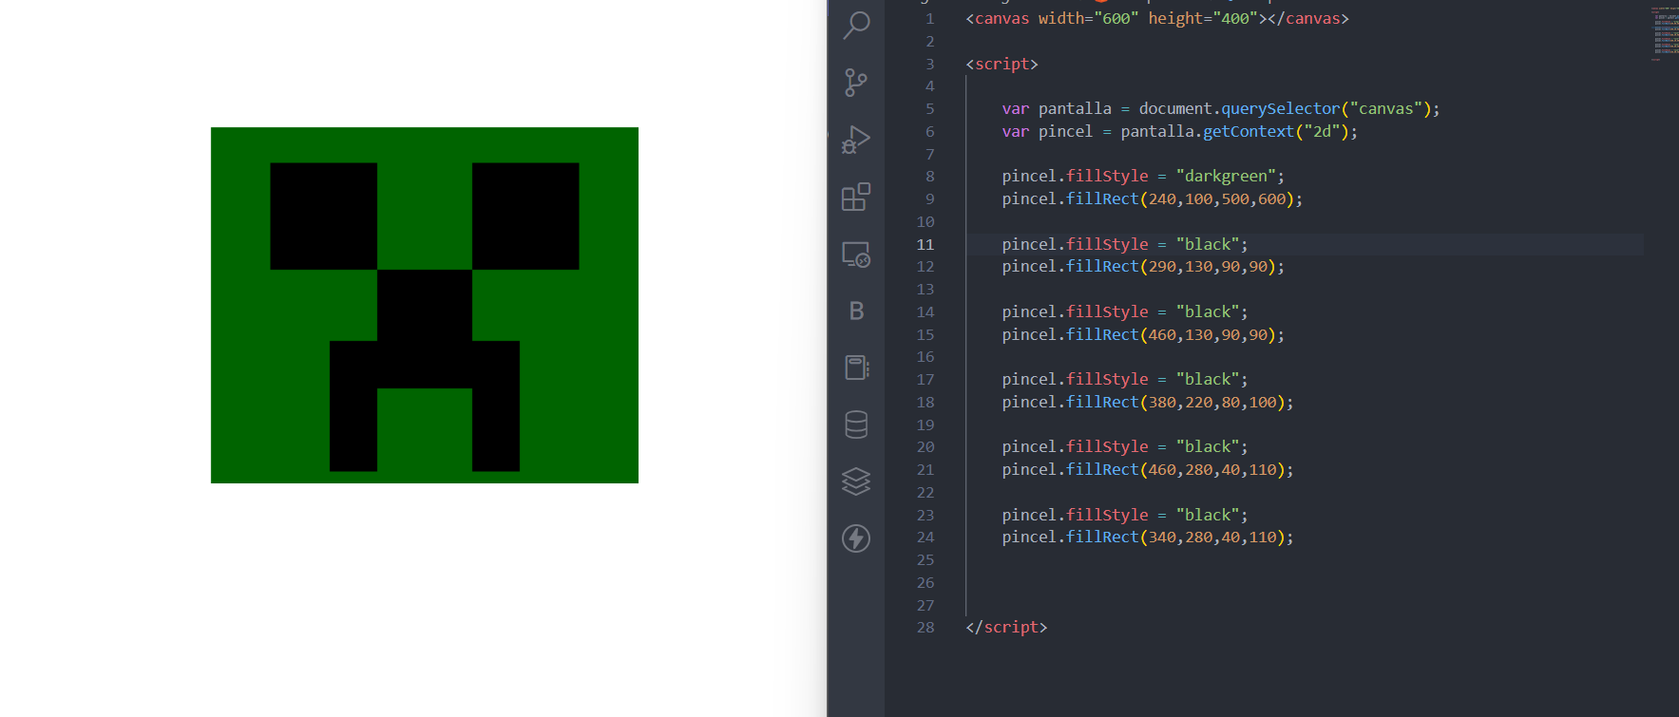
Task: Click 'getContext' on line 6
Action: click(1249, 132)
